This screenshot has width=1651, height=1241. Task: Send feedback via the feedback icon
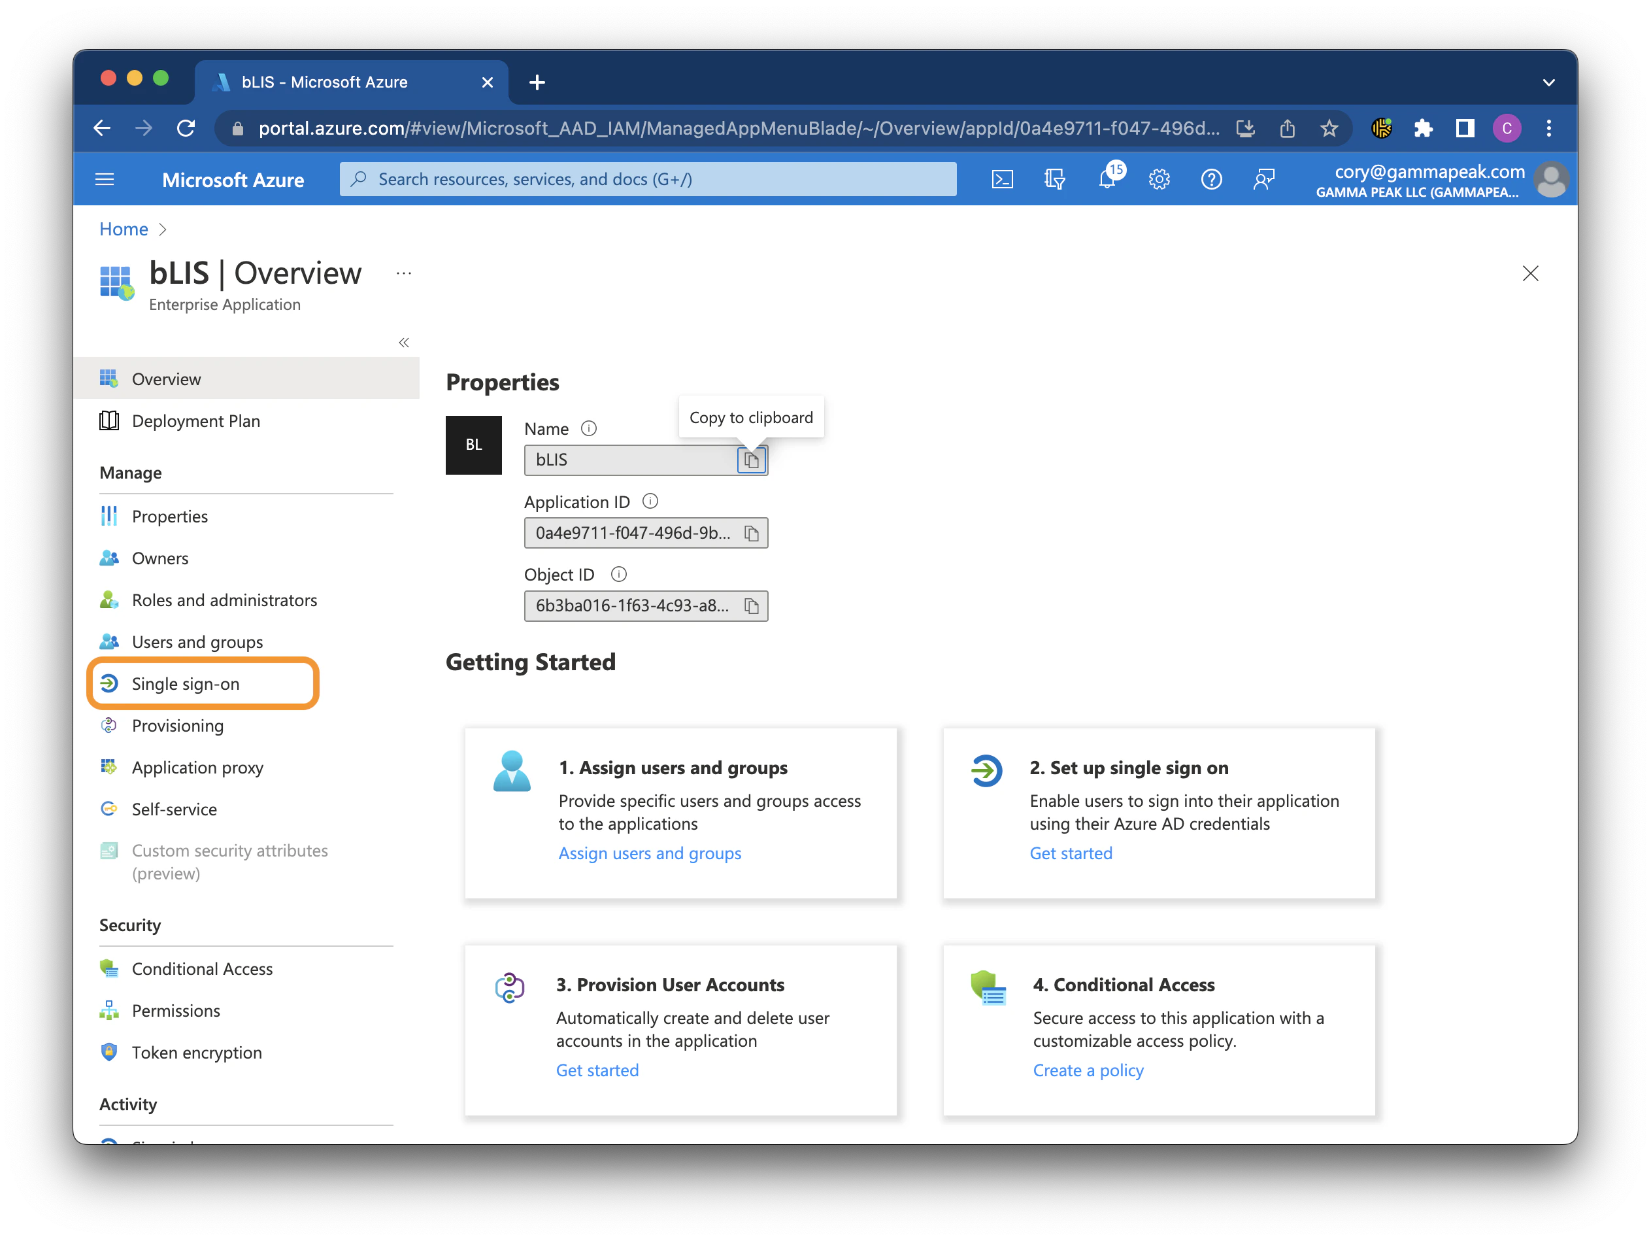[1263, 178]
